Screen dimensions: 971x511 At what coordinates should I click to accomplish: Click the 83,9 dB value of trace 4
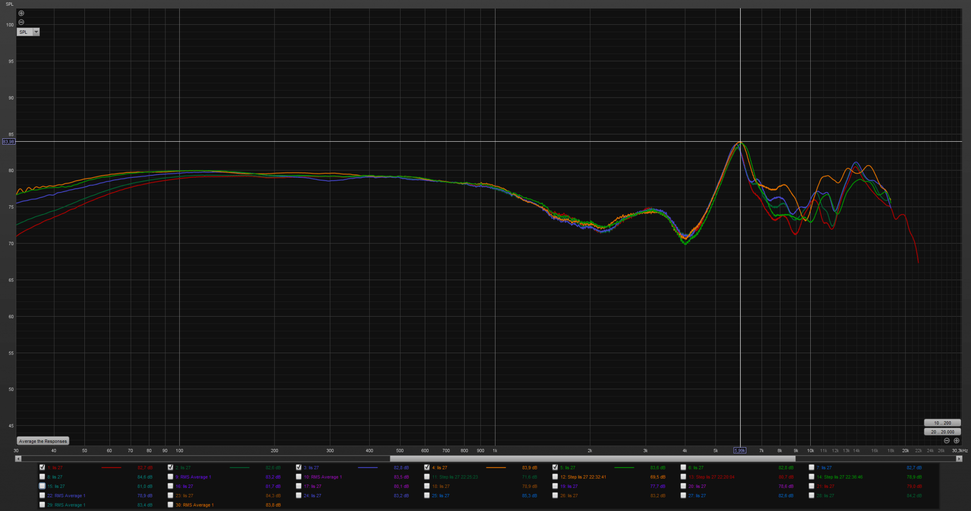coord(530,468)
